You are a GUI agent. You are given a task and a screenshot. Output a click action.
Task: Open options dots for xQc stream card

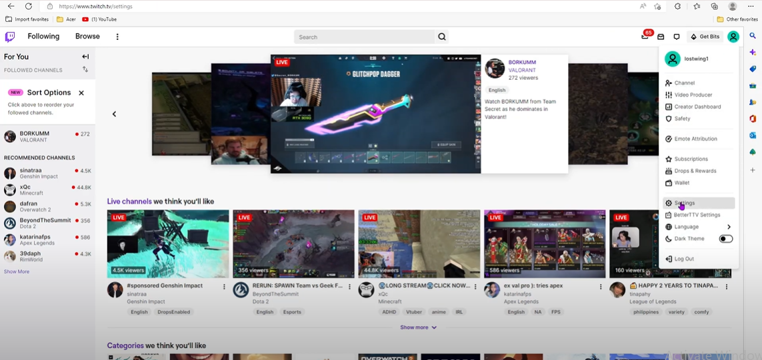(x=475, y=286)
